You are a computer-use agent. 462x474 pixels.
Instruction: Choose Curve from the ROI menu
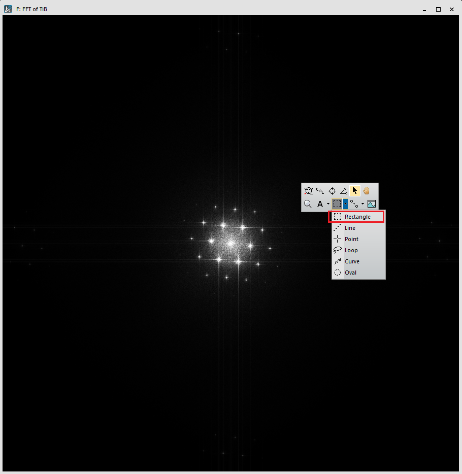(358, 261)
